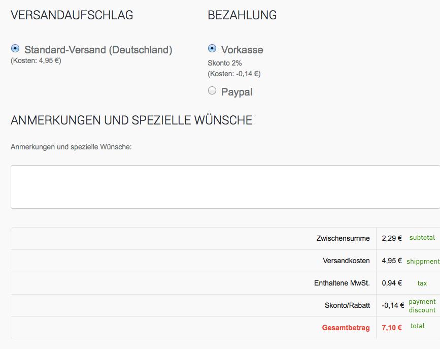
Task: Click the red Gesamtbetrag label
Action: (x=346, y=328)
